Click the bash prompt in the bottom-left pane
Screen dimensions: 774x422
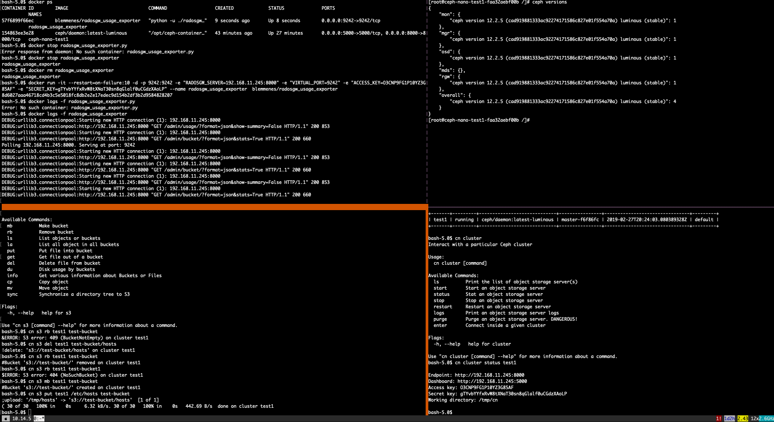coord(13,411)
